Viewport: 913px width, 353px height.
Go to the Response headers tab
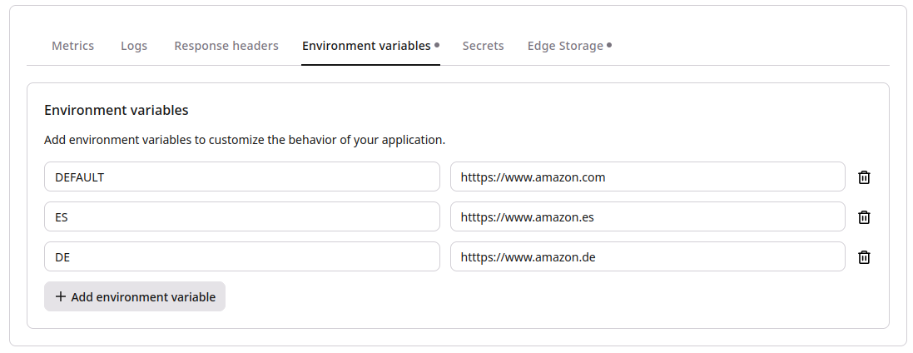[x=226, y=46]
